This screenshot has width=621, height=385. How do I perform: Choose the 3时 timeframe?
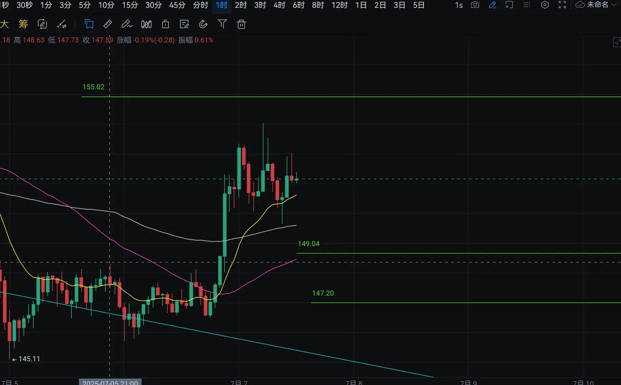click(260, 5)
